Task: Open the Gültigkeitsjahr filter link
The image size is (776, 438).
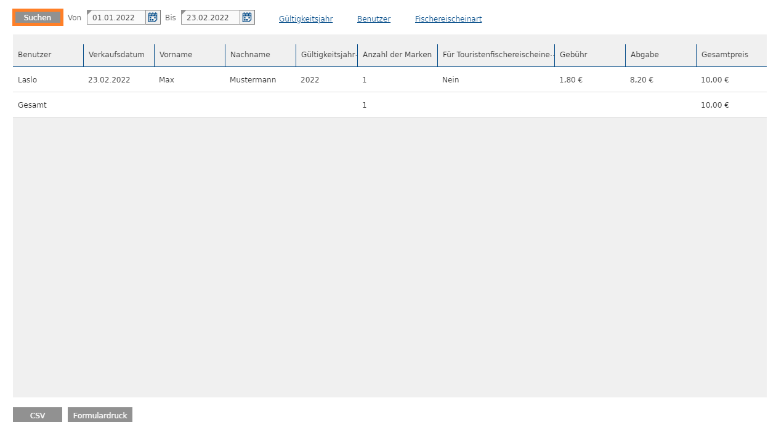Action: [x=305, y=19]
